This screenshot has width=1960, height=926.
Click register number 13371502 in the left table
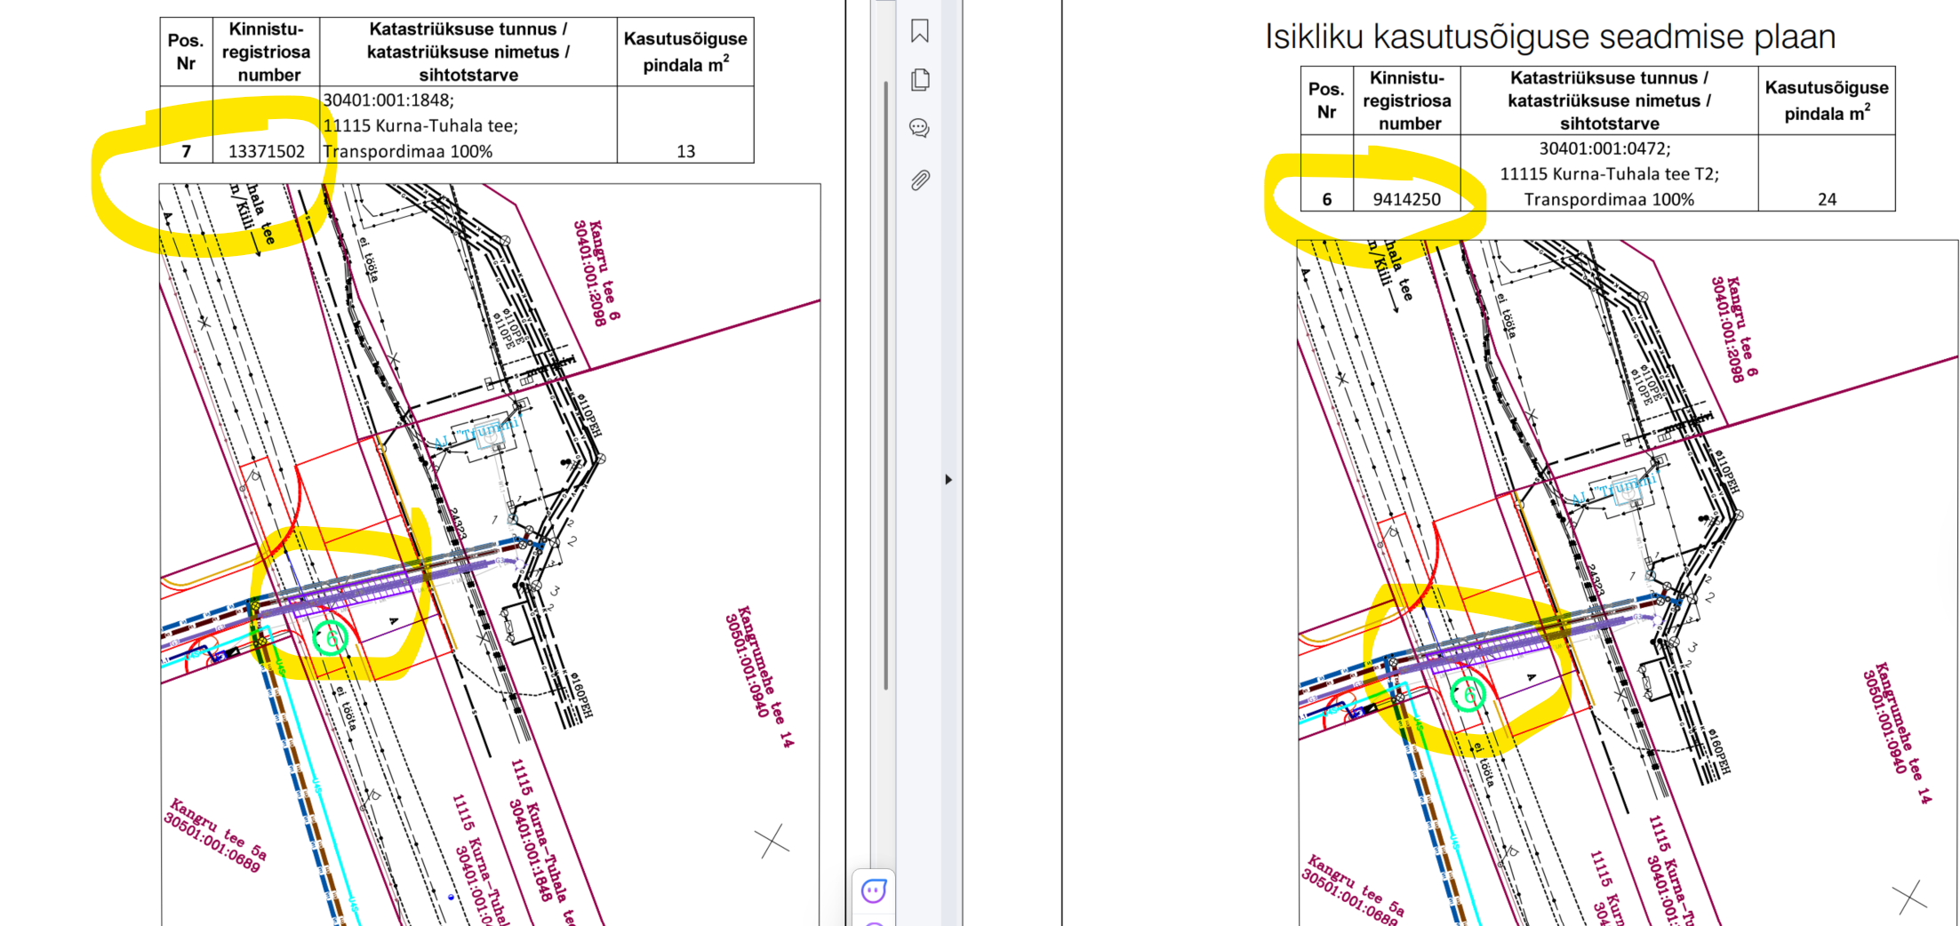tap(266, 152)
